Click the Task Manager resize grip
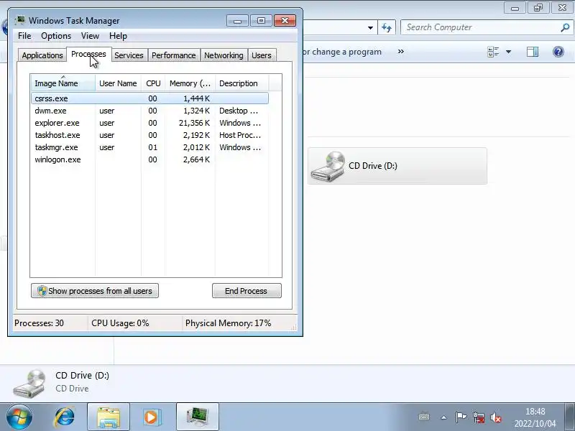This screenshot has height=431, width=575. click(293, 328)
